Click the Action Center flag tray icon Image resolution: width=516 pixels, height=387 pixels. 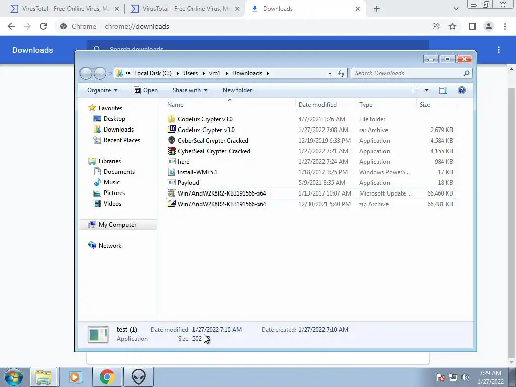click(x=440, y=377)
